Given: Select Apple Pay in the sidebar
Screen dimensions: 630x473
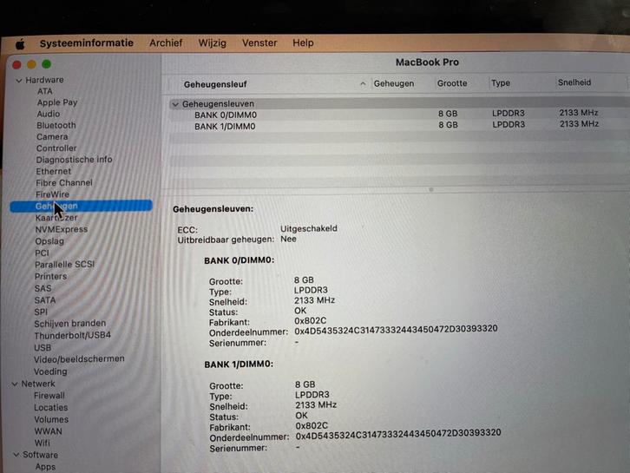Looking at the screenshot, I should (x=57, y=102).
